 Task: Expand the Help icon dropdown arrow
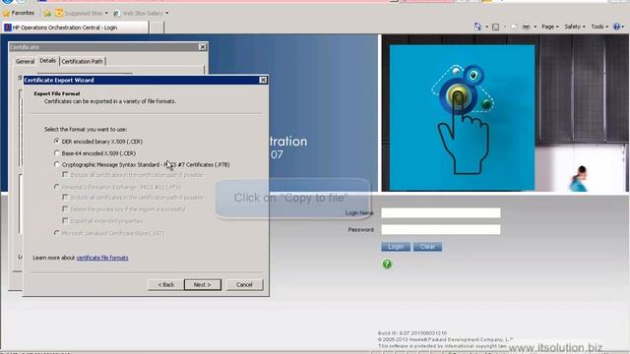click(x=623, y=27)
